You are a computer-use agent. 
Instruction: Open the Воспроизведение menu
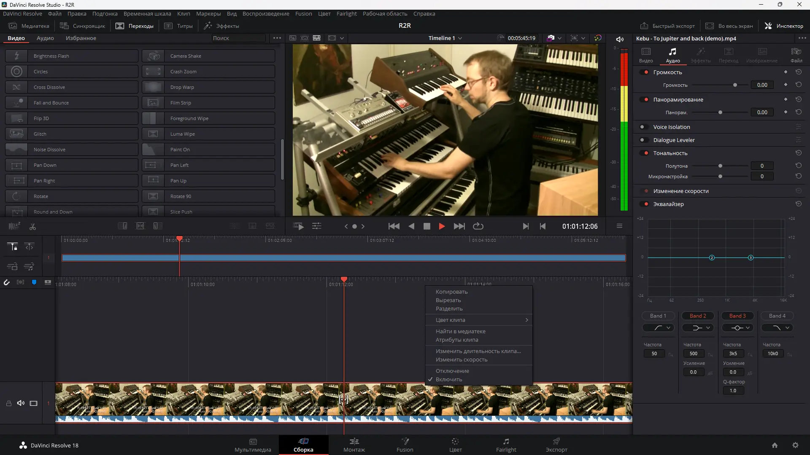[x=265, y=13]
